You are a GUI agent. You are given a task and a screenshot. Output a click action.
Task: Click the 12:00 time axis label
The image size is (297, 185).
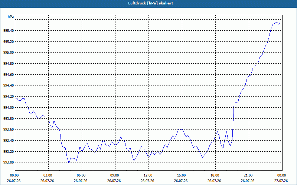click(x=147, y=175)
